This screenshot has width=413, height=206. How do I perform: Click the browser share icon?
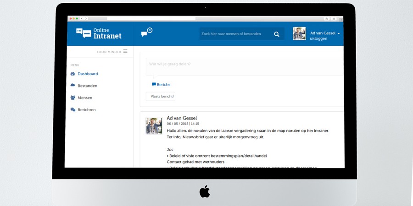pyautogui.click(x=327, y=19)
